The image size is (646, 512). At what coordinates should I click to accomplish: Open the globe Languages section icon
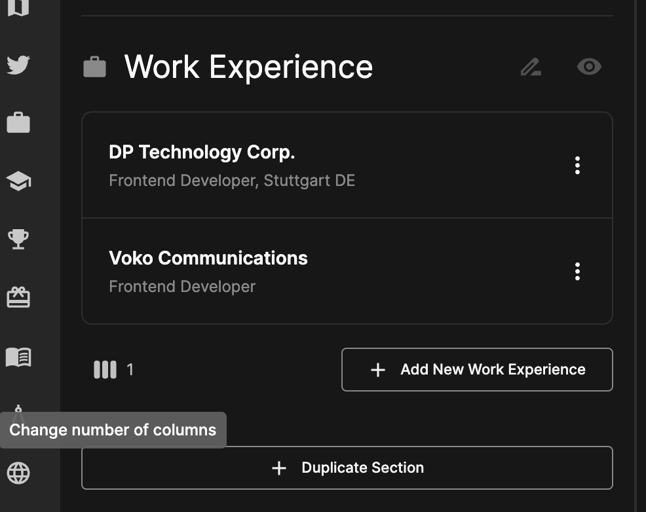click(19, 473)
